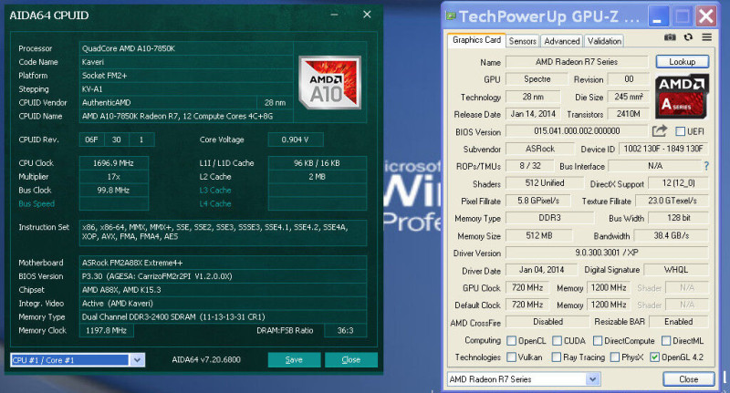This screenshot has width=730, height=393.
Task: Click the BIOS Version field 015.041.000.002.000000
Action: [577, 131]
